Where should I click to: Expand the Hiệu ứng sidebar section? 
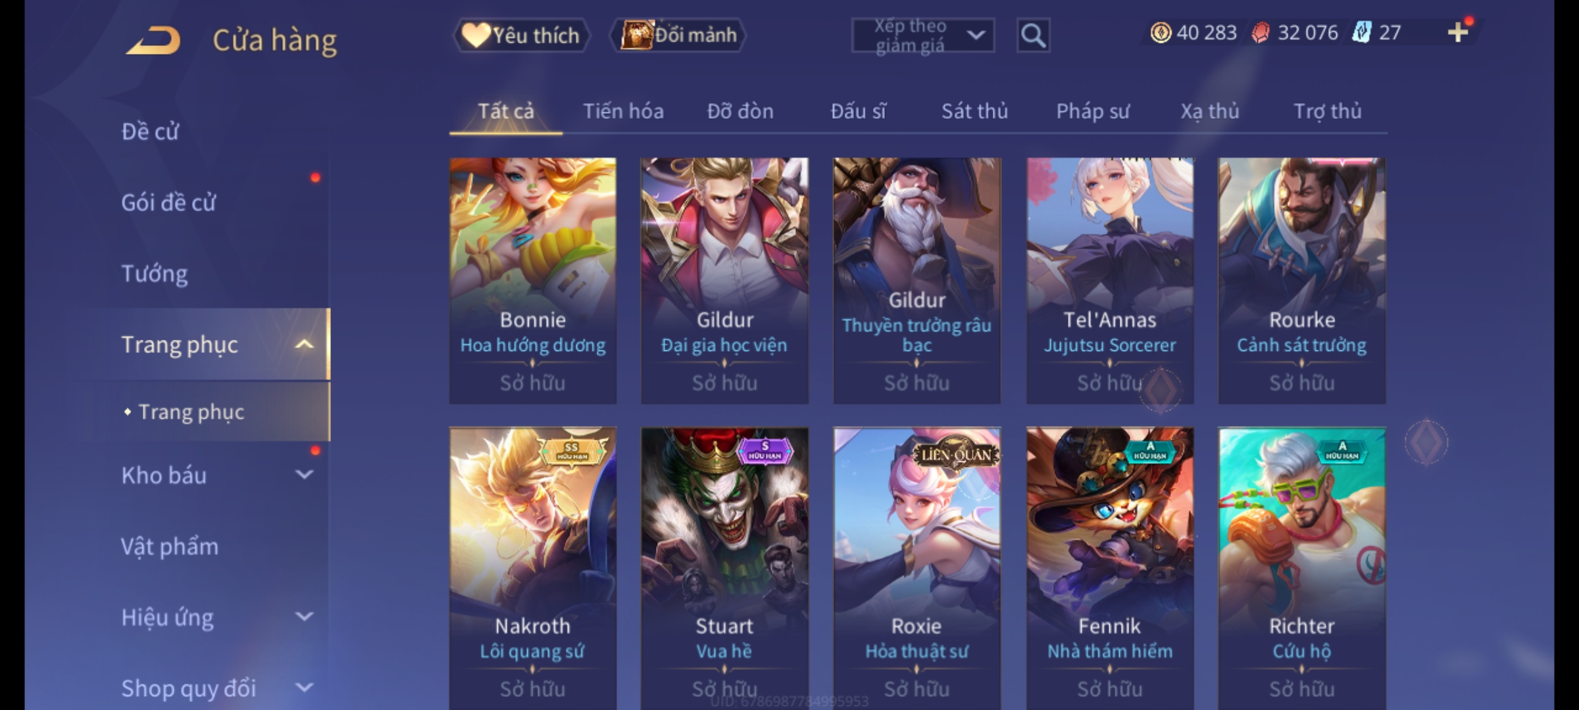[x=304, y=617]
